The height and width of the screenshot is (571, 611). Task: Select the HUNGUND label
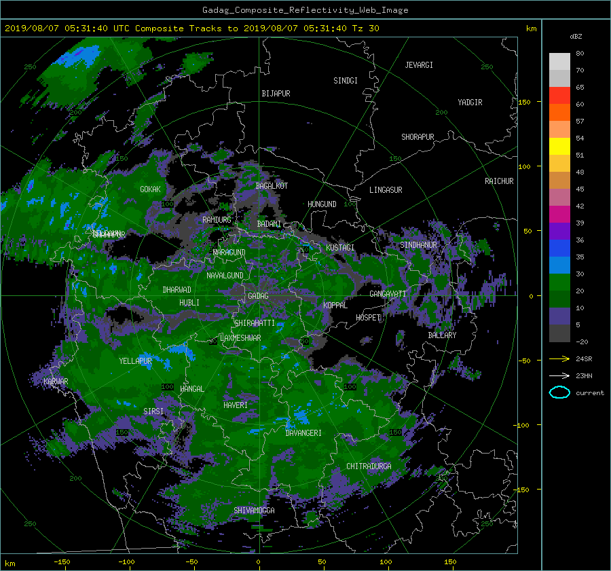pos(322,204)
